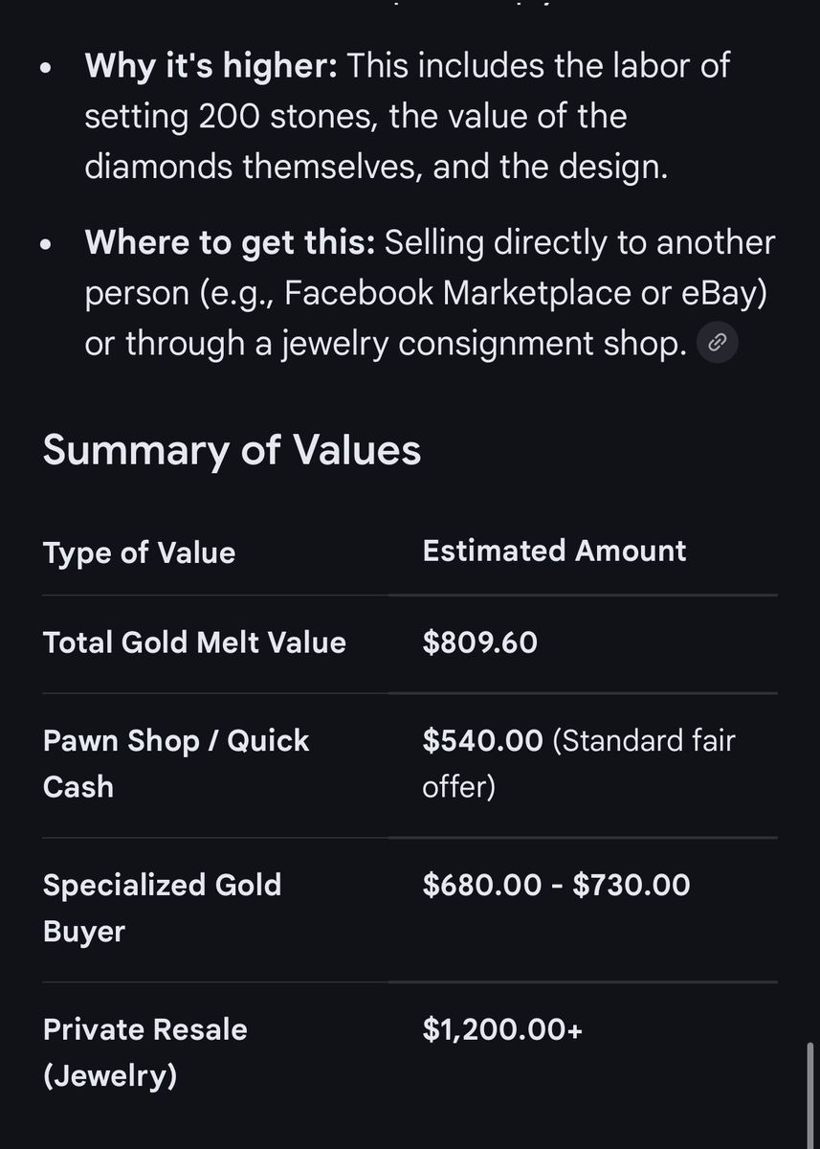The width and height of the screenshot is (820, 1149).
Task: Select the "Type of Value" column header
Action: point(139,552)
